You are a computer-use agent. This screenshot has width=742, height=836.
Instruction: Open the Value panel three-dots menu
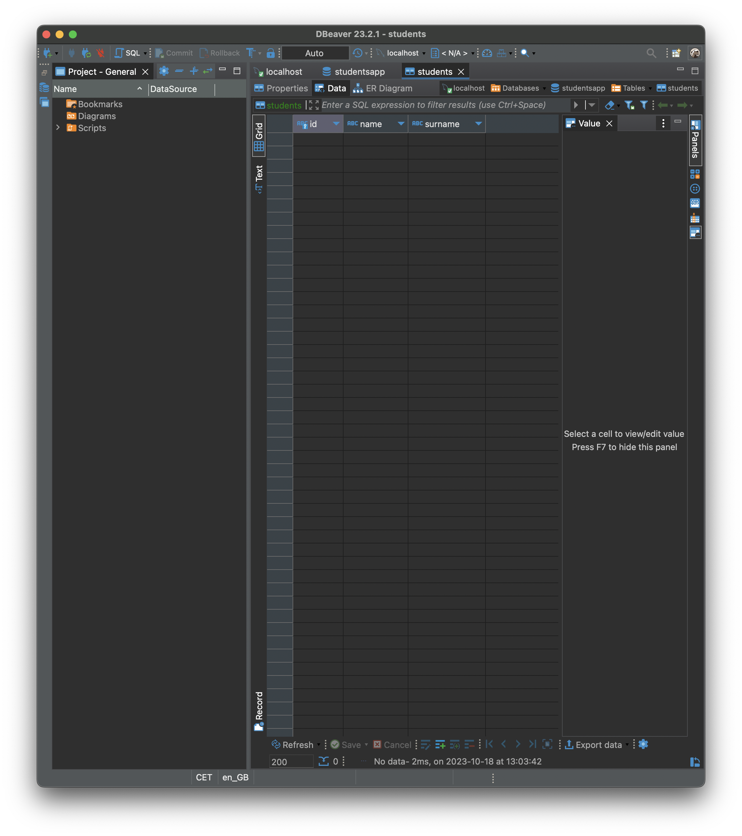(x=663, y=123)
